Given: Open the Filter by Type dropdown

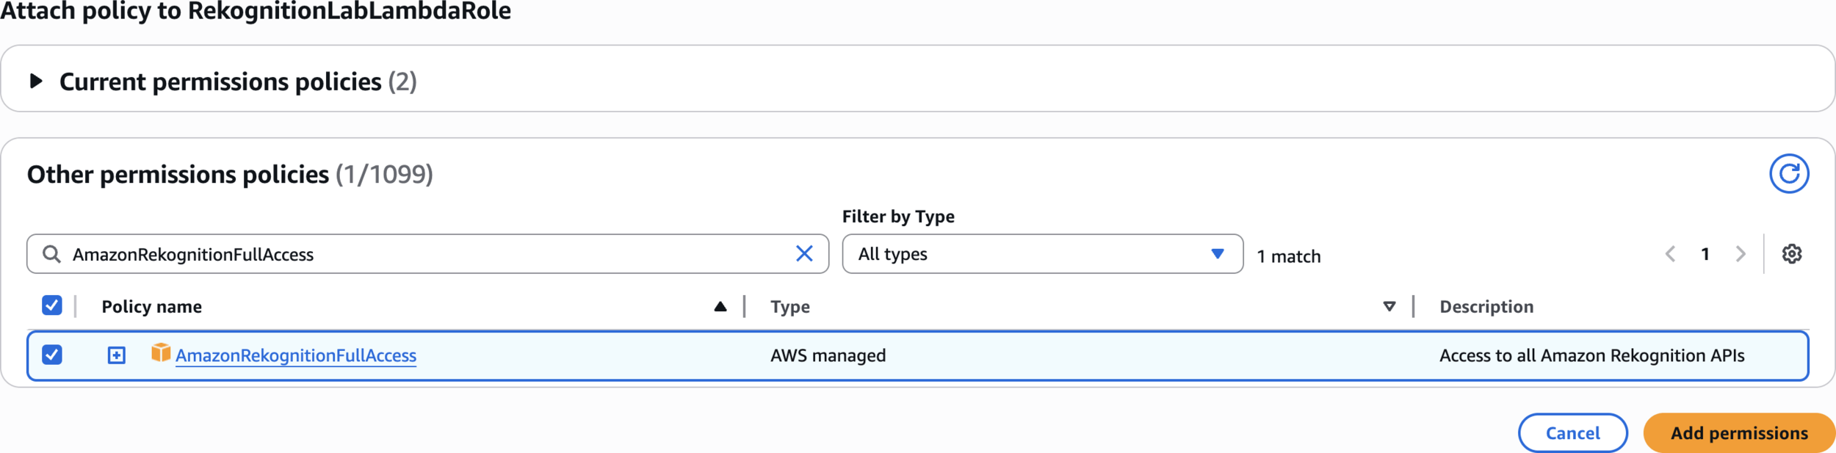Looking at the screenshot, I should pyautogui.click(x=1041, y=254).
